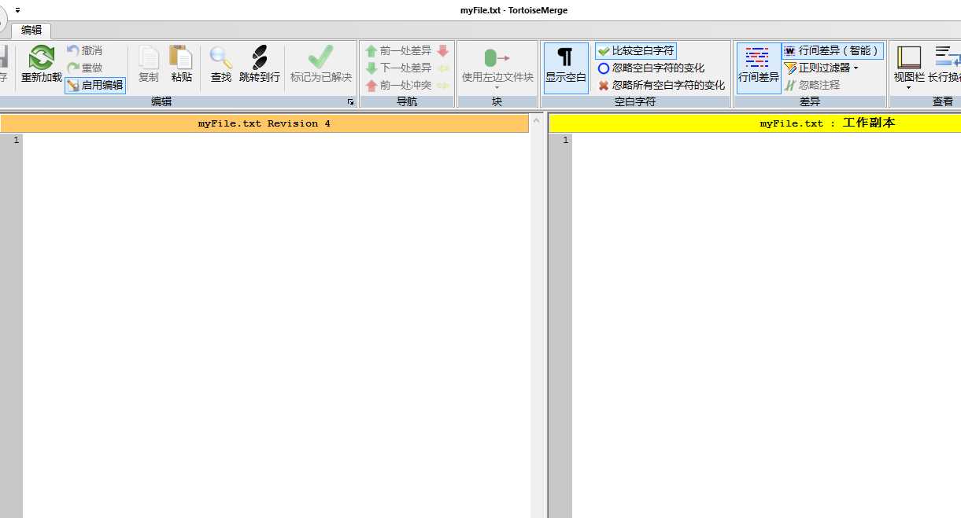The width and height of the screenshot is (961, 518).
Task: Go to 前一处差异 (previous difference)
Action: coord(398,50)
